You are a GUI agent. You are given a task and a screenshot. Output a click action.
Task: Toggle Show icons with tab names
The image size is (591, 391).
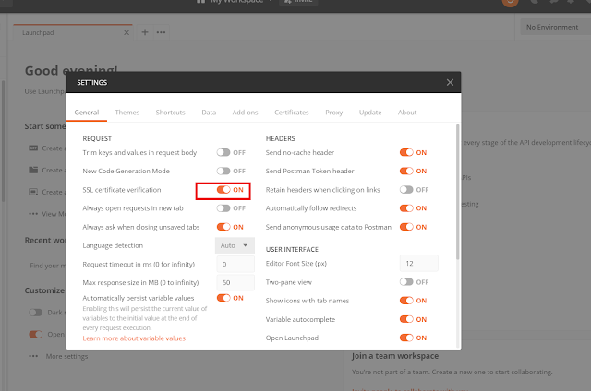coord(406,301)
